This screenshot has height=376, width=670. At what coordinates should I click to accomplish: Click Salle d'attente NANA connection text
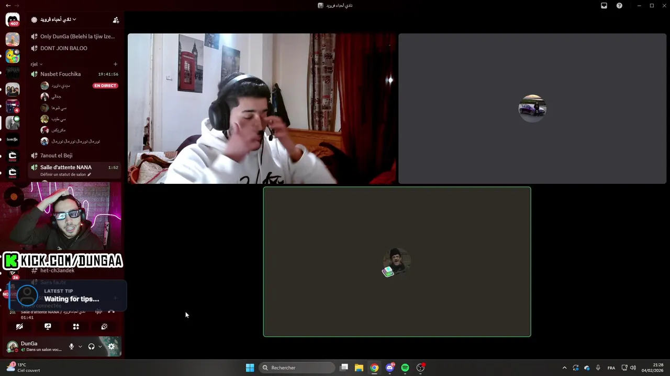click(x=53, y=312)
